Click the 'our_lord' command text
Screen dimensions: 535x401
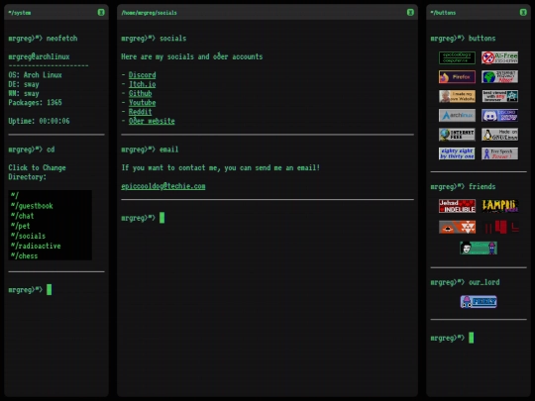click(x=484, y=282)
